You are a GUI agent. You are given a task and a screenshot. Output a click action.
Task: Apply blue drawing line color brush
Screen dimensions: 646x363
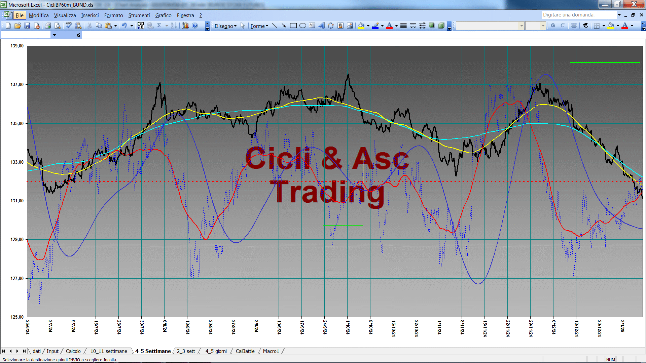pyautogui.click(x=375, y=26)
